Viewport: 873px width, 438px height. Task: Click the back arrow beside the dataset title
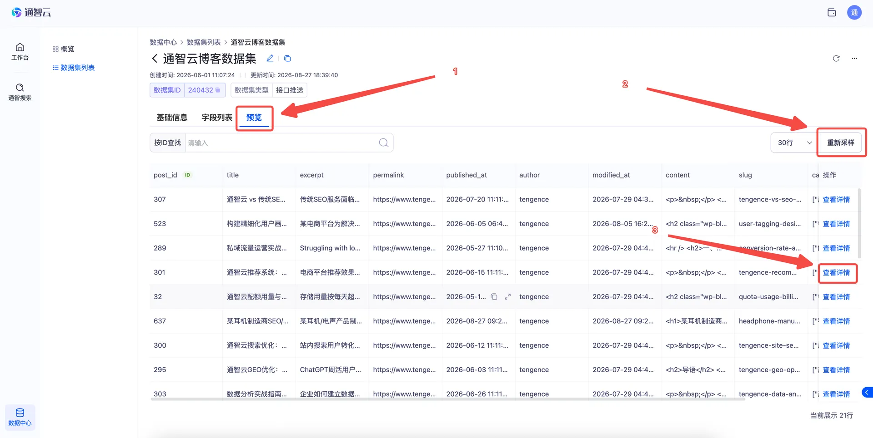(x=155, y=59)
